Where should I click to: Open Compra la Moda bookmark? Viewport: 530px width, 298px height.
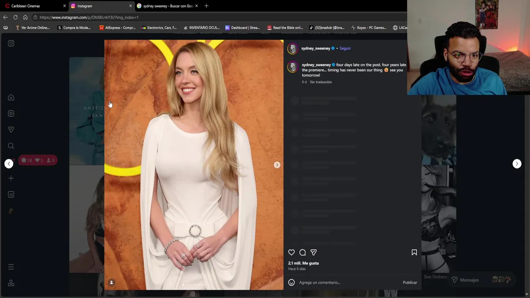(74, 28)
